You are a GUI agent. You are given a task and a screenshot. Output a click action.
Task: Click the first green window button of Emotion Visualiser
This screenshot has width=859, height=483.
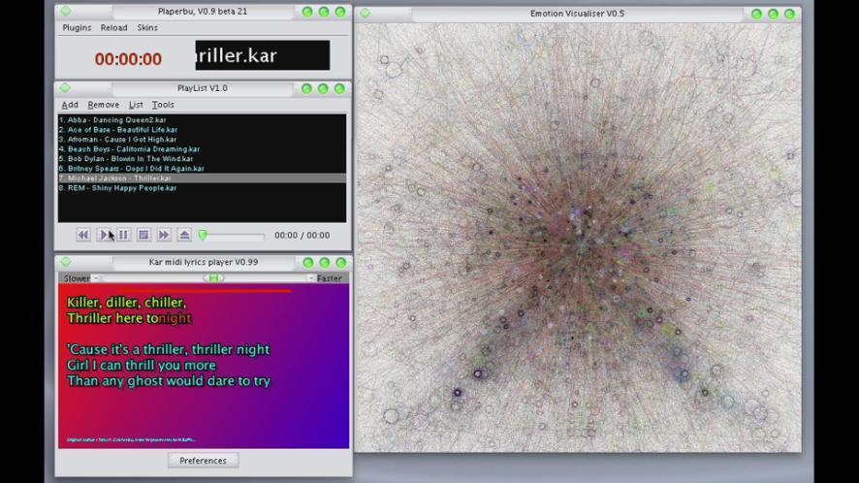point(756,14)
